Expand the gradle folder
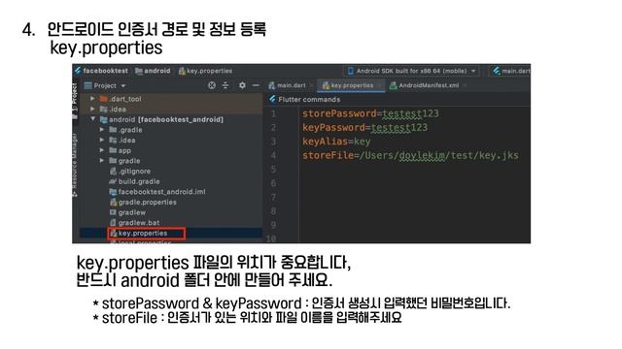Screen dimensions: 622x349 coord(102,160)
